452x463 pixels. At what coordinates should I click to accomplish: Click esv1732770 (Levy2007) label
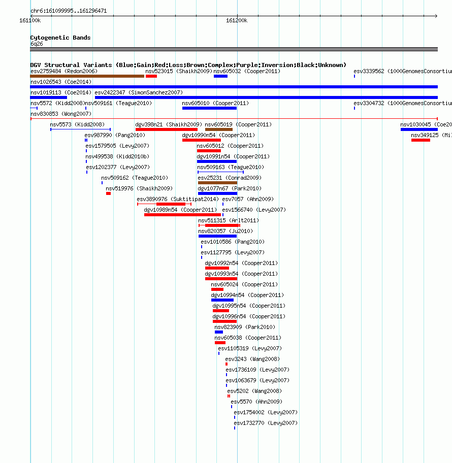(x=266, y=422)
